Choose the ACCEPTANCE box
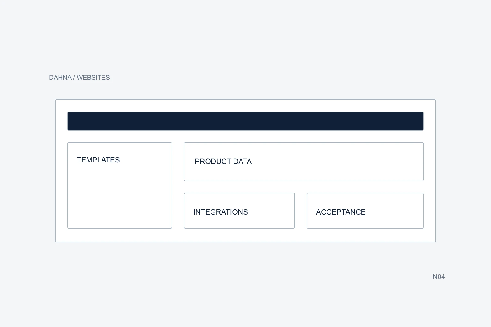Screen dimensions: 491x327 (x=365, y=211)
